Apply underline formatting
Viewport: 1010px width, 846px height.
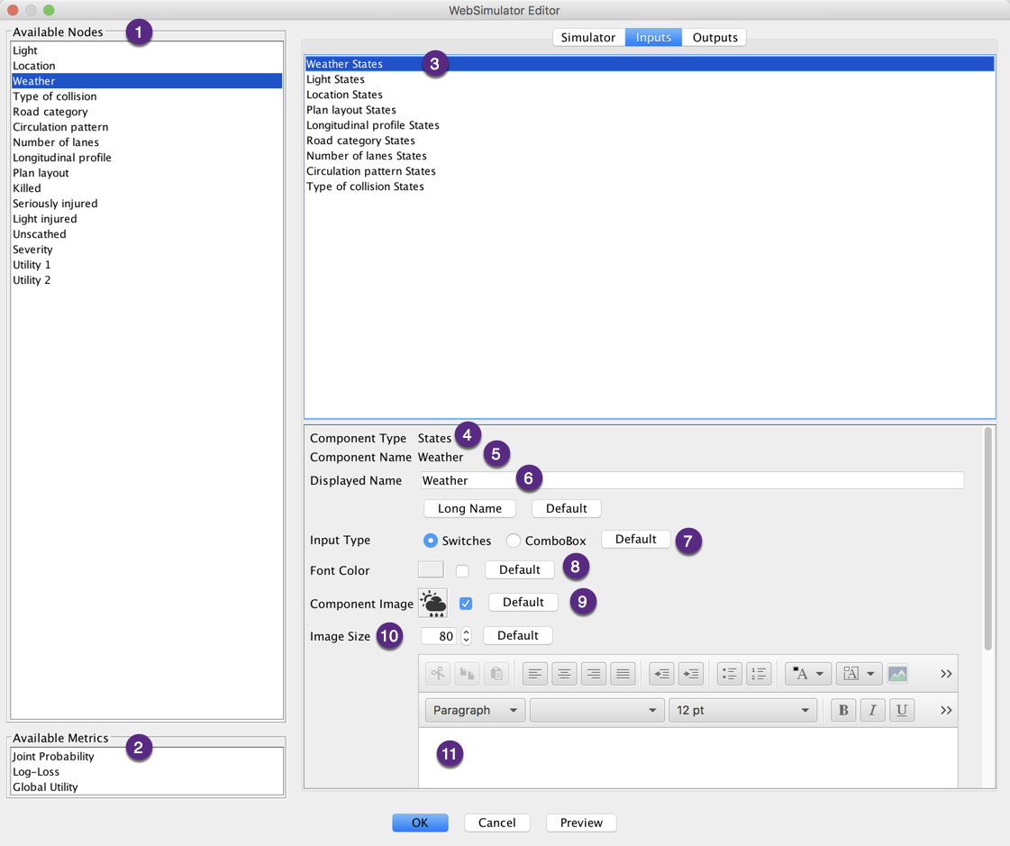(902, 710)
